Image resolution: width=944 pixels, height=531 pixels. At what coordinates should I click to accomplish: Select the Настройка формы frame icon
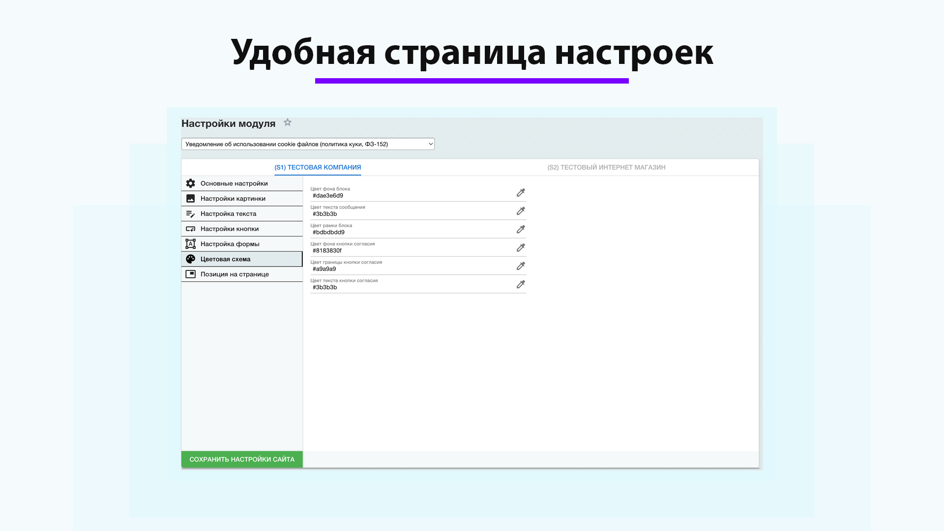pos(191,244)
